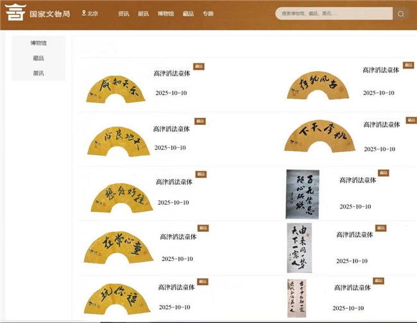Open 专题 in the top navigation
This screenshot has height=323, width=417.
coord(208,13)
